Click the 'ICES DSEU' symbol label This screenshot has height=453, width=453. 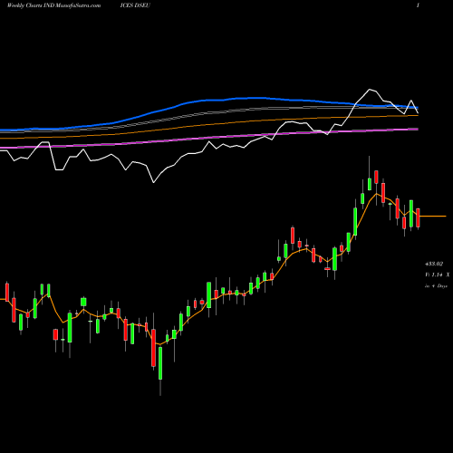(135, 5)
